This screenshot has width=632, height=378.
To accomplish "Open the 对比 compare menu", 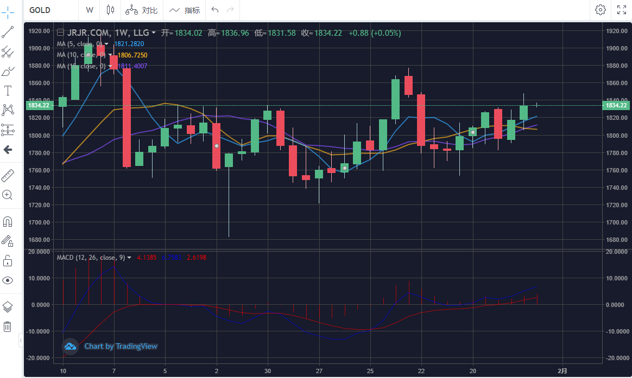I will 142,10.
